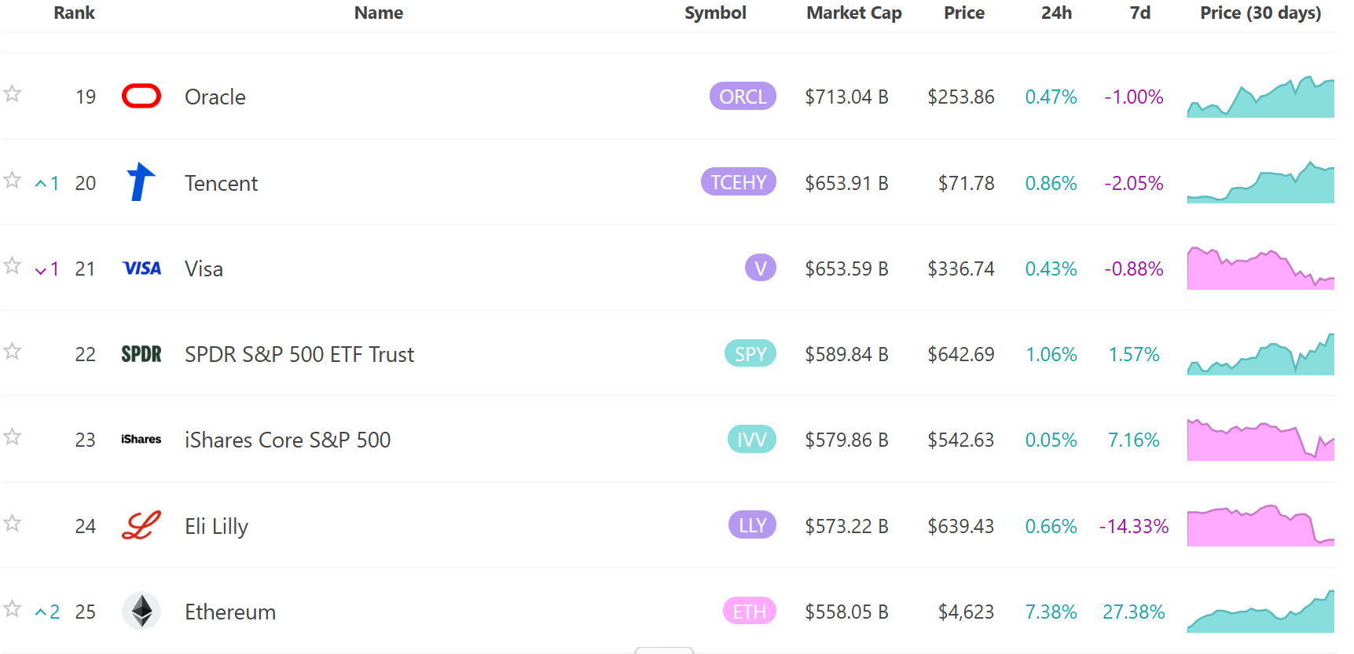Toggle favorite star for Oracle
Viewport: 1354px width, 654px height.
point(13,94)
